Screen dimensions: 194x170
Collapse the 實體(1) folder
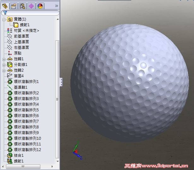click(x=4, y=20)
